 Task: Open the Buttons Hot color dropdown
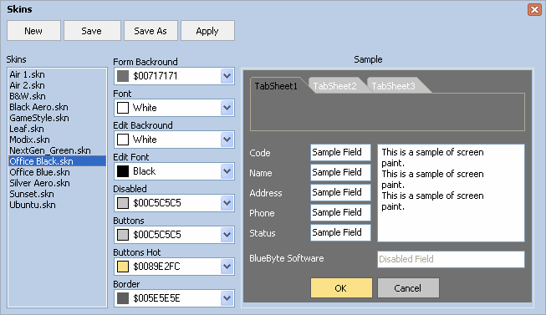227,267
